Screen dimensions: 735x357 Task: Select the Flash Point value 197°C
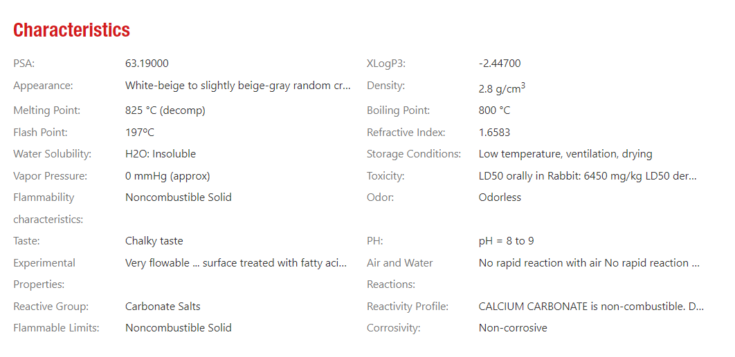pos(139,133)
